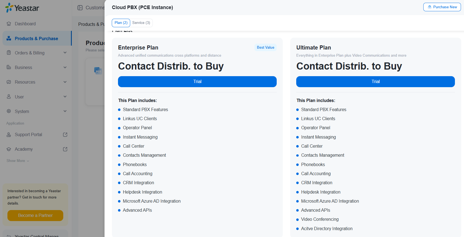Start Trial for the Ultimate Plan

coord(375,82)
